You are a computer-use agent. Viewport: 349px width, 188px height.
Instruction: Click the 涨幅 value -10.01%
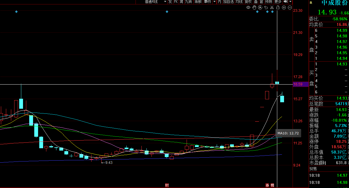point(339,121)
